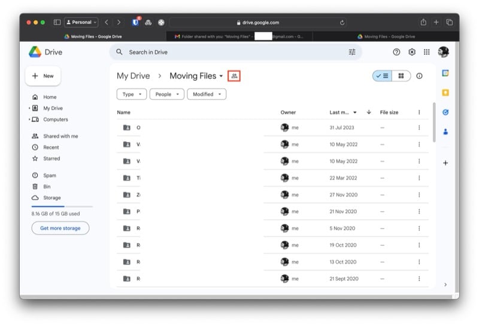The height and width of the screenshot is (325, 479).
Task: Click file list vertical scrollbar
Action: [x=434, y=123]
